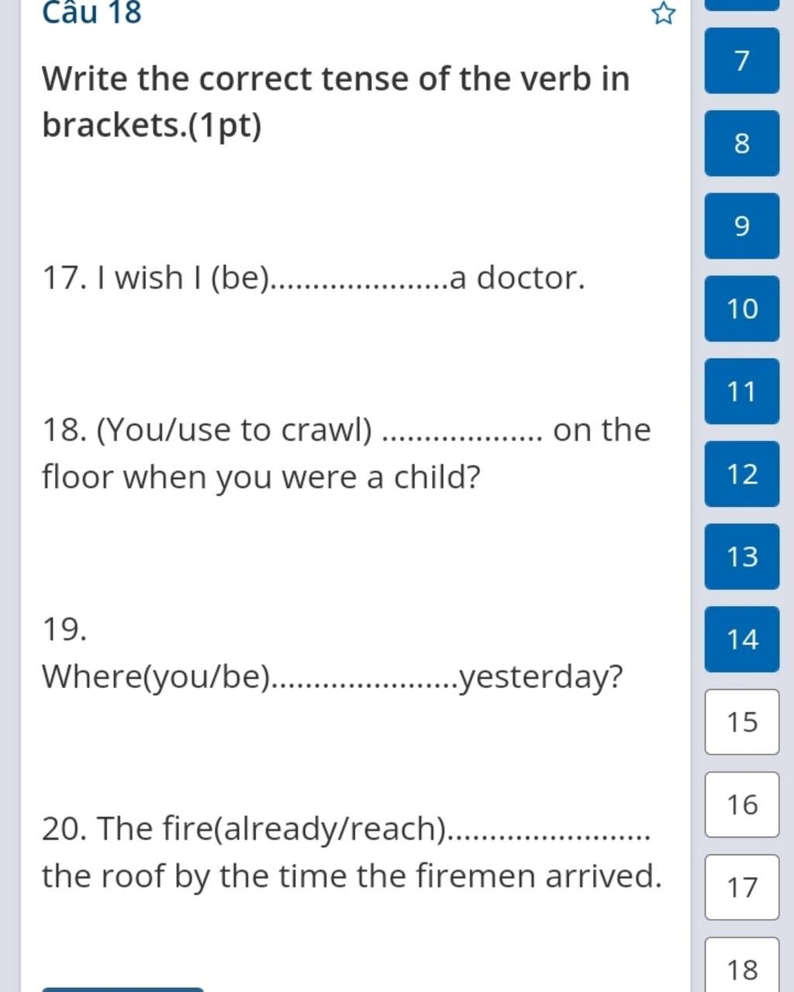
Task: Open question 9 from the number list
Action: [x=742, y=226]
